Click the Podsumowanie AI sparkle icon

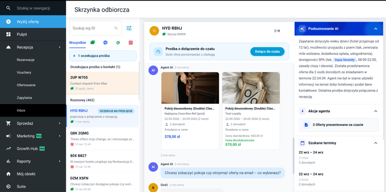coord(303,28)
